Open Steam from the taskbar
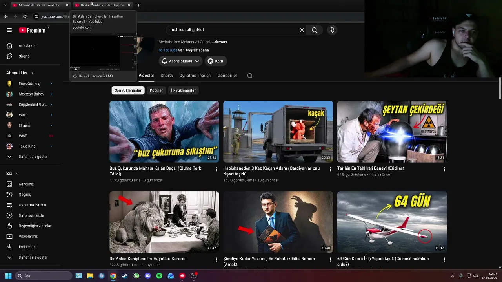The width and height of the screenshot is (502, 282). pos(124,276)
